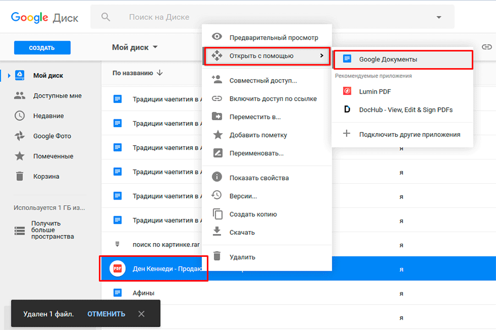The width and height of the screenshot is (496, 330).
Task: Go to Google Фото in the sidebar
Action: click(x=52, y=136)
